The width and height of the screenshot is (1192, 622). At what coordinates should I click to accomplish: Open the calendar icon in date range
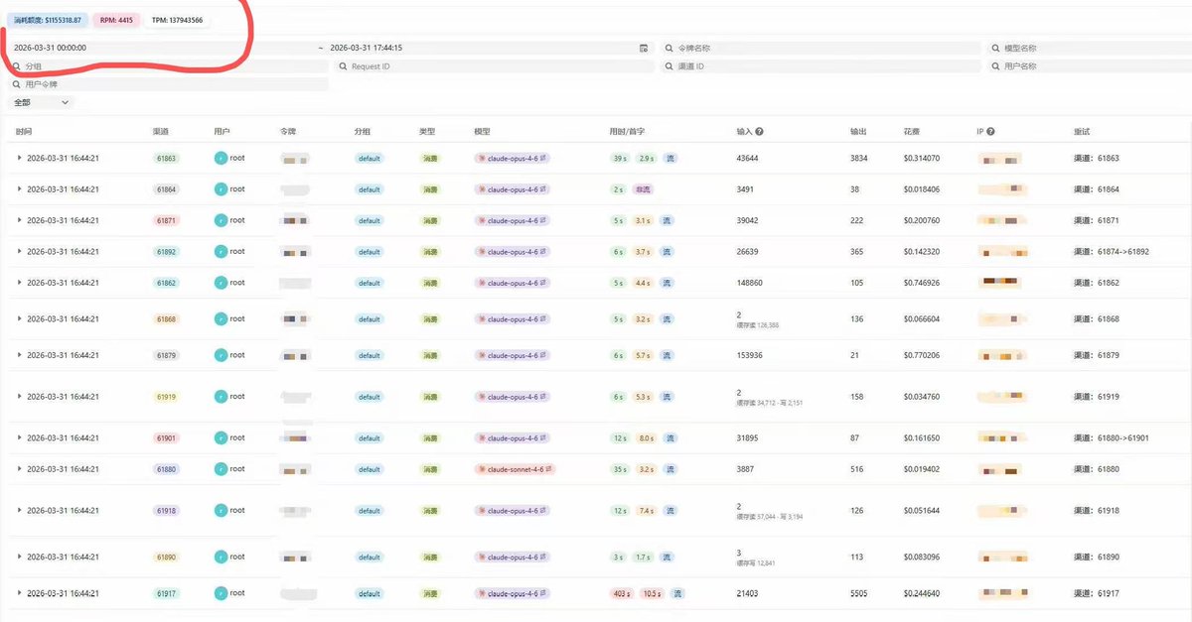click(x=644, y=48)
